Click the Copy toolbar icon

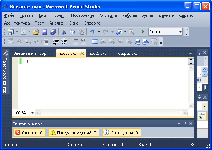(72, 32)
